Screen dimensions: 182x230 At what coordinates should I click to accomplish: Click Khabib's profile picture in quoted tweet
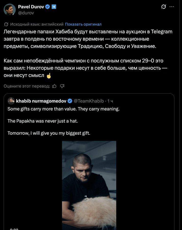pos(11,101)
